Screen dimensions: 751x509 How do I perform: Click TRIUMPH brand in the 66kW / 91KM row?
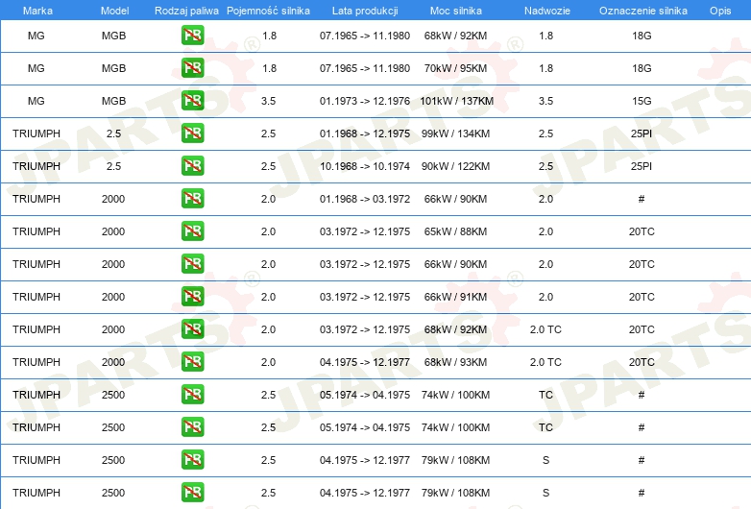coord(36,297)
